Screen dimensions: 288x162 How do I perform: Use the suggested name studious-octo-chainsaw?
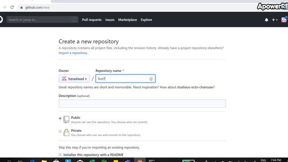pyautogui.click(x=195, y=87)
